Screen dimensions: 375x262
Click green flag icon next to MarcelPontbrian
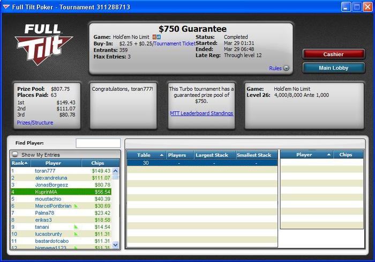pos(76,206)
